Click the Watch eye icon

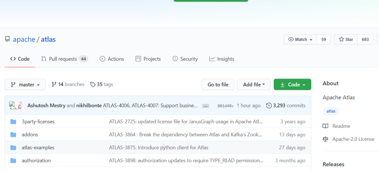[291, 39]
